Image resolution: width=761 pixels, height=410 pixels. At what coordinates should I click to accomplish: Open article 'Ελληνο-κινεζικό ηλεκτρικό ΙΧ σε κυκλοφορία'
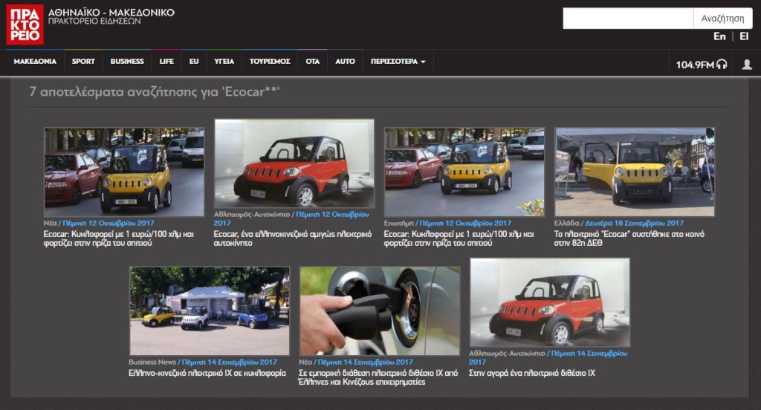(x=207, y=373)
